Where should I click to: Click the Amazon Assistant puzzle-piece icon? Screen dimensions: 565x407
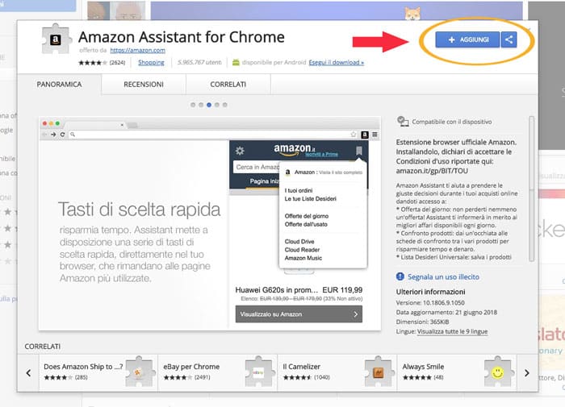tap(56, 39)
